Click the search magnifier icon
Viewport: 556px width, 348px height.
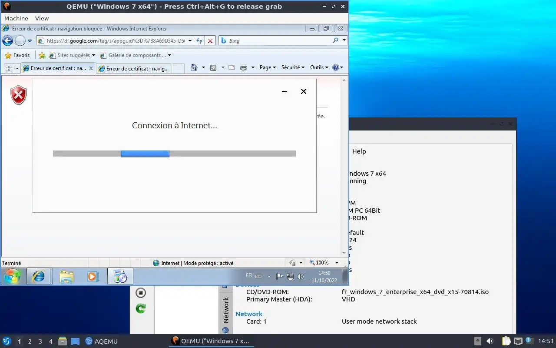[335, 40]
